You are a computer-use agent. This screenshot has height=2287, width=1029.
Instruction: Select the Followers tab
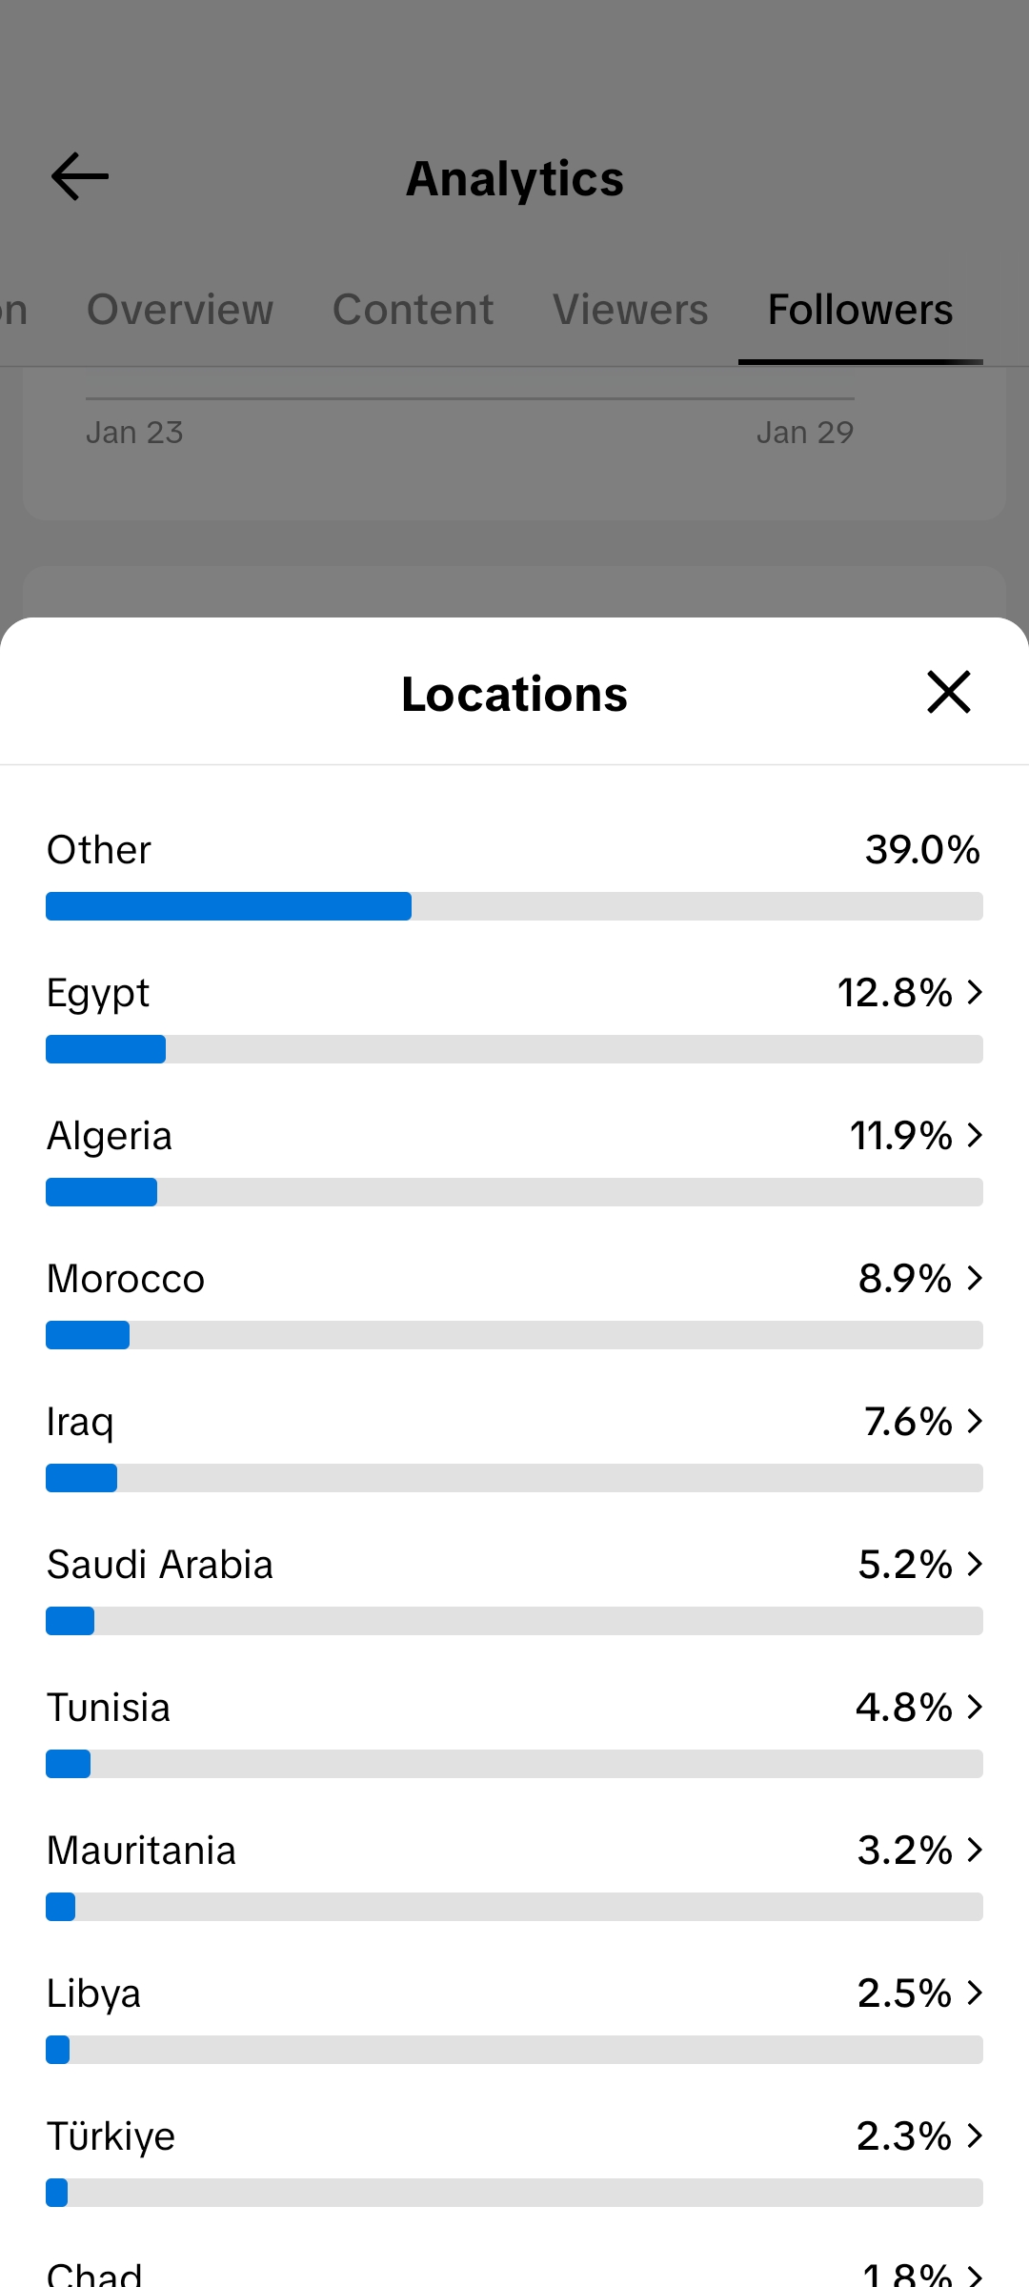point(860,310)
